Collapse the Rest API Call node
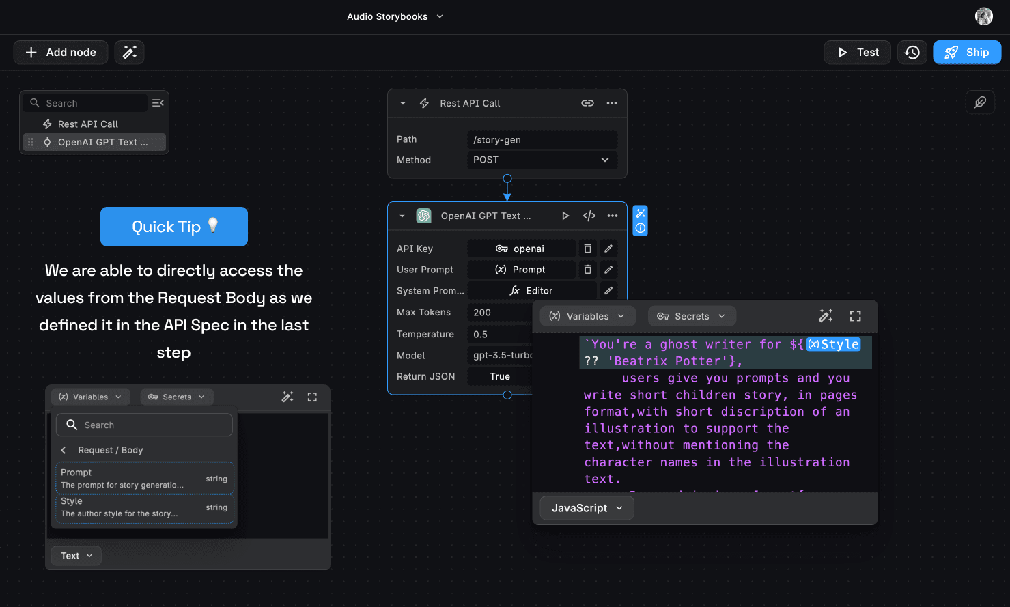The height and width of the screenshot is (607, 1010). pos(403,104)
